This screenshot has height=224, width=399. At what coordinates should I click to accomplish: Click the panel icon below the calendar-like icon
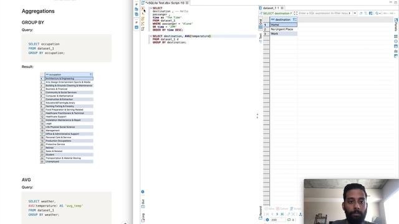pos(396,51)
